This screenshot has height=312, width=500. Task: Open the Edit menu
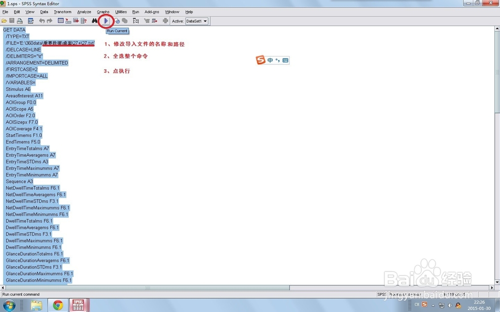pyautogui.click(x=16, y=12)
